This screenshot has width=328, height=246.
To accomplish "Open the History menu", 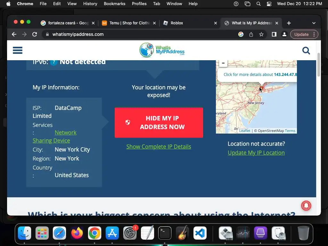I will click(x=90, y=4).
